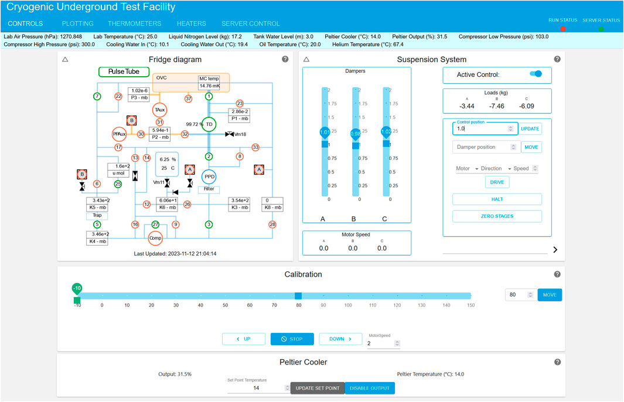Switch off the Active Control toggle
The image size is (624, 402).
536,74
